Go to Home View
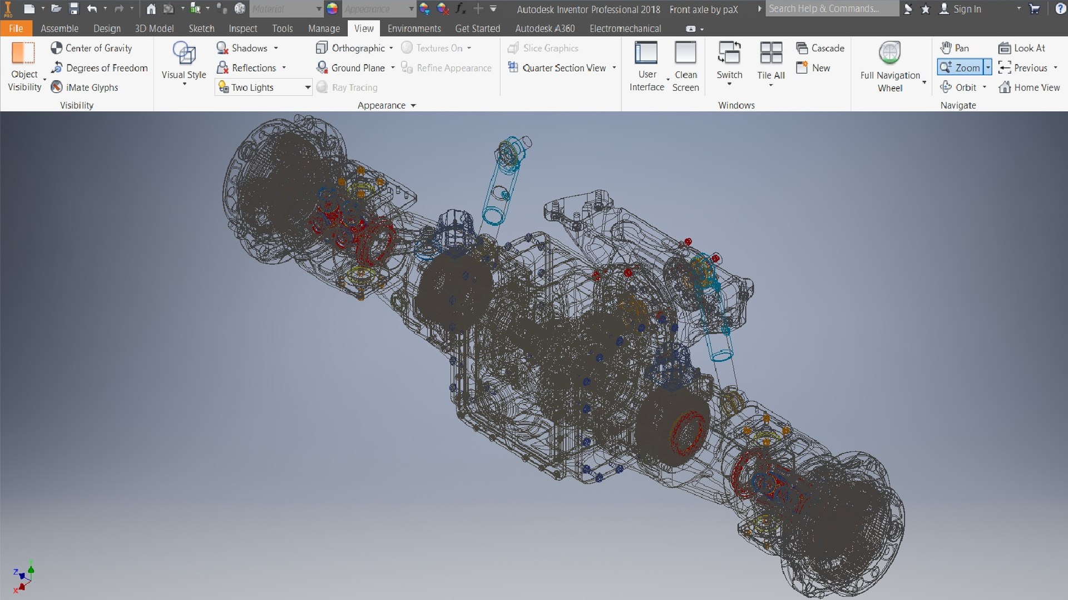This screenshot has height=600, width=1068. point(1030,87)
